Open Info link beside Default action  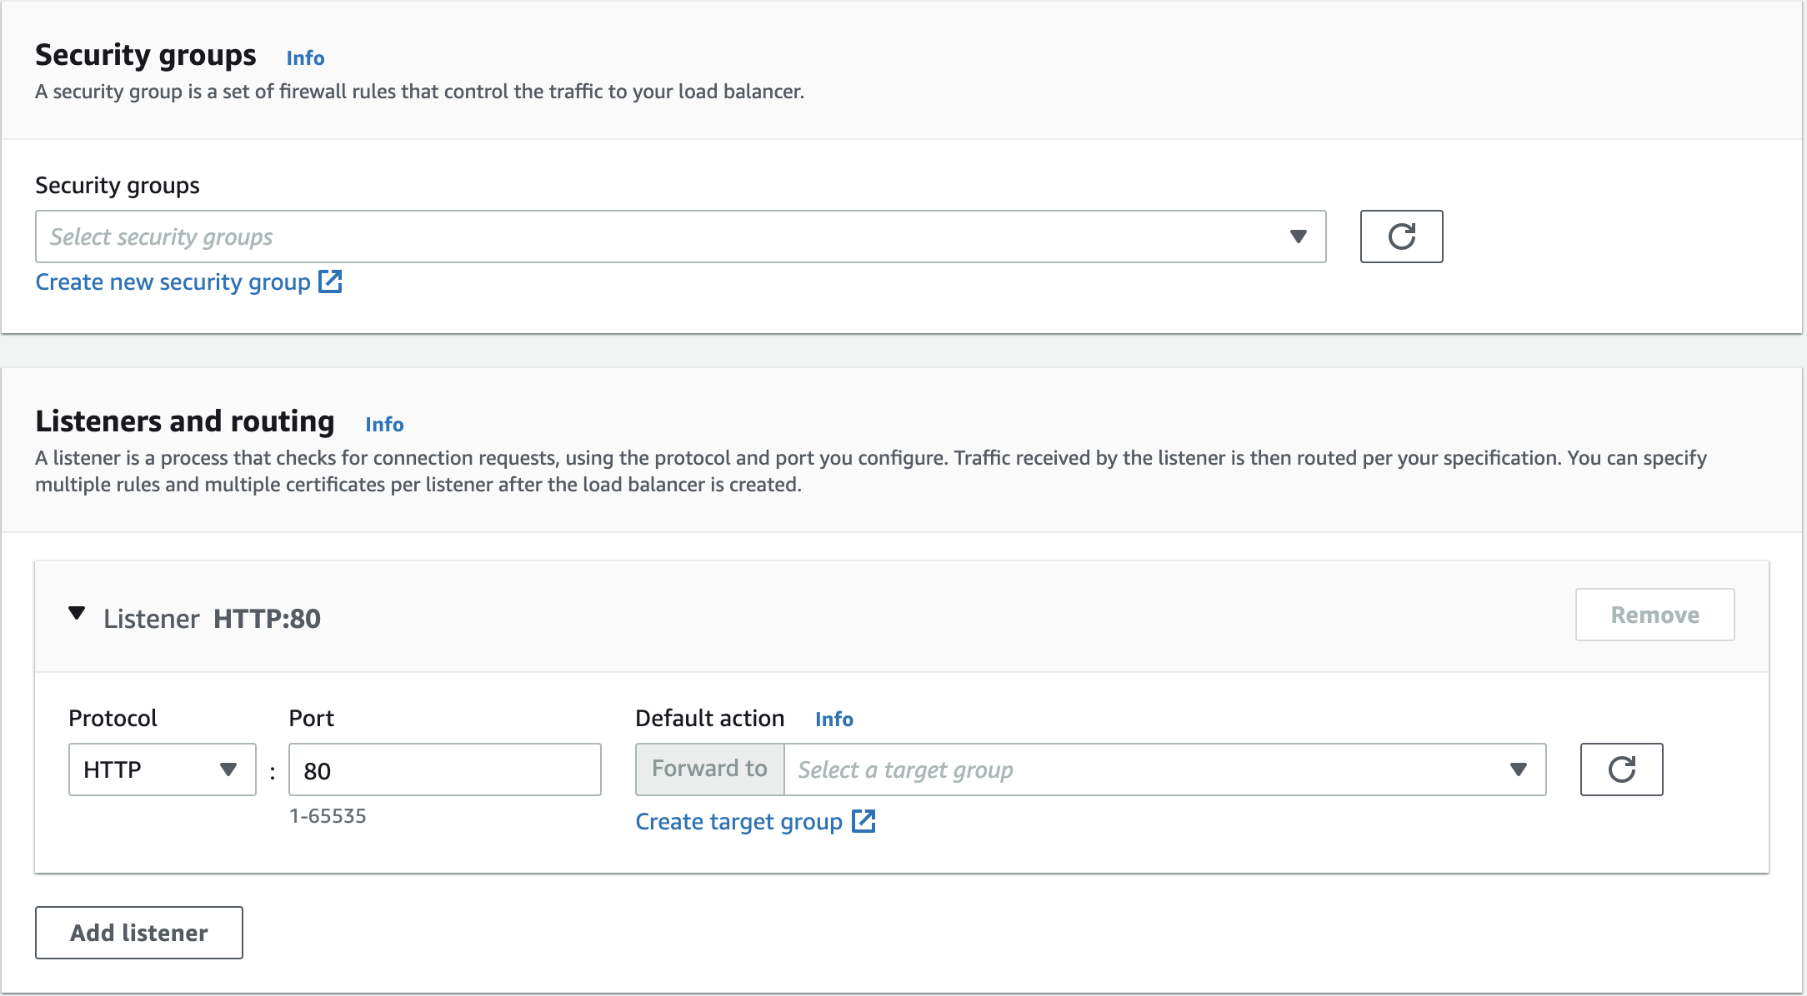[833, 720]
